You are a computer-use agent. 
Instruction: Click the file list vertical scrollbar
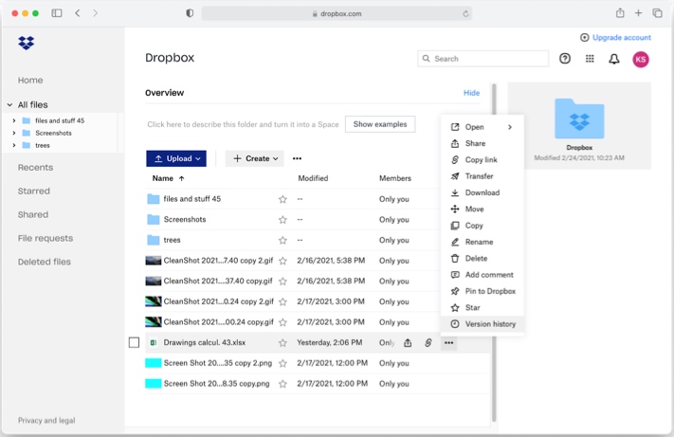tap(494, 253)
